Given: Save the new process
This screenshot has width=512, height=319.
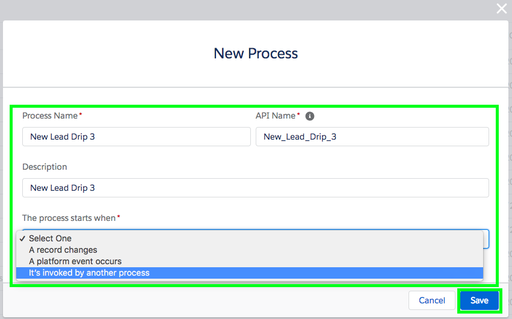Looking at the screenshot, I should [x=479, y=300].
